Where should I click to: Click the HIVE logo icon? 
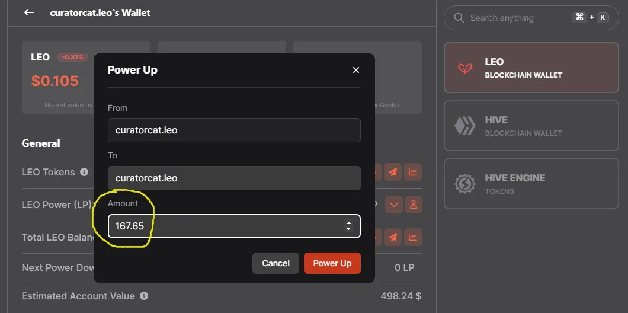point(465,126)
